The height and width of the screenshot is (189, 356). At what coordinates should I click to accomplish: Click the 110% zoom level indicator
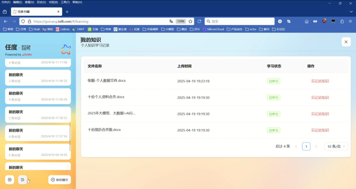coord(181,21)
